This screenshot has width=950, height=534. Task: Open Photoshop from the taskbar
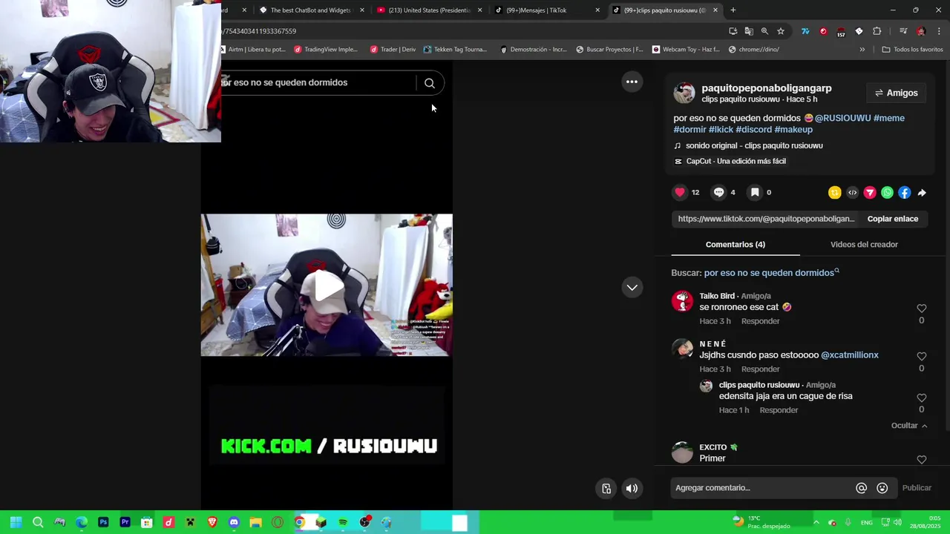(103, 522)
